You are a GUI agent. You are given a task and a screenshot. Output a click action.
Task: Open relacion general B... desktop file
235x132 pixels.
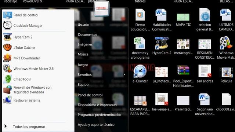pos(205,15)
